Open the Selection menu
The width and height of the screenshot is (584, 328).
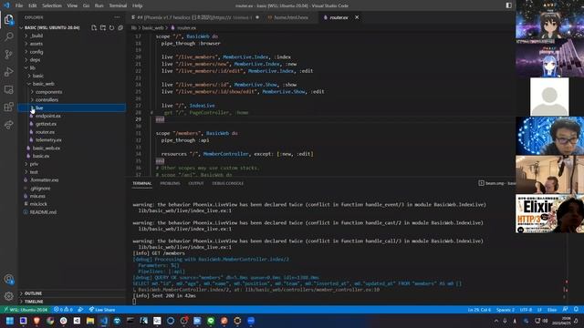coord(52,5)
